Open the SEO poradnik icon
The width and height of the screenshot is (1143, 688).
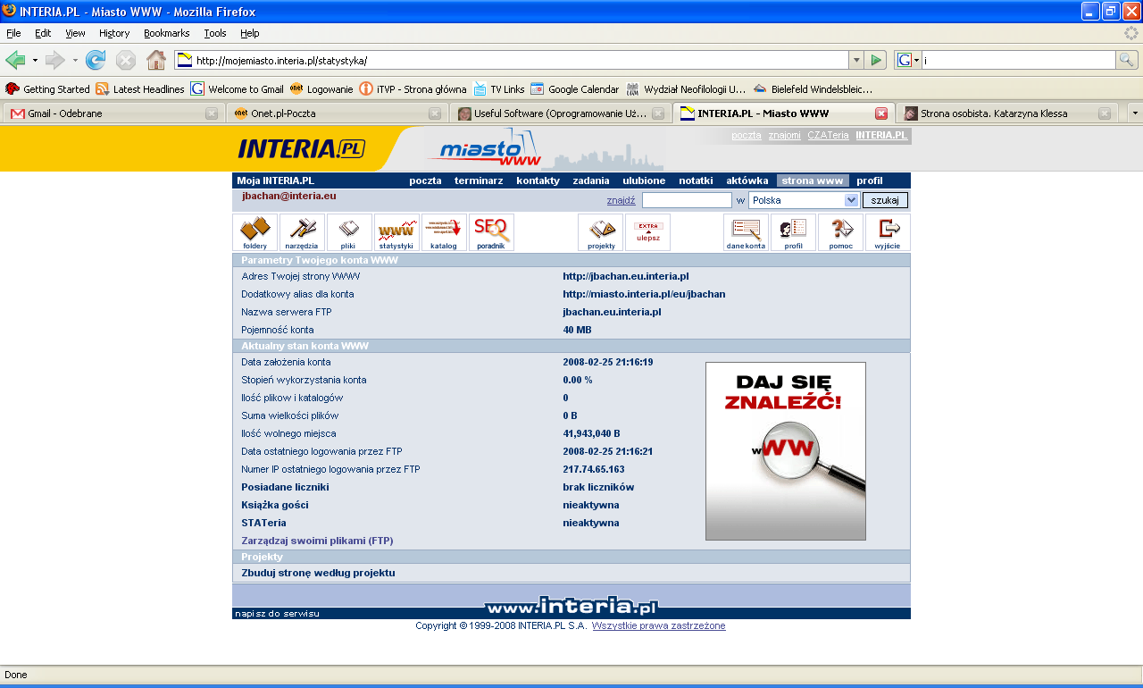(x=491, y=232)
